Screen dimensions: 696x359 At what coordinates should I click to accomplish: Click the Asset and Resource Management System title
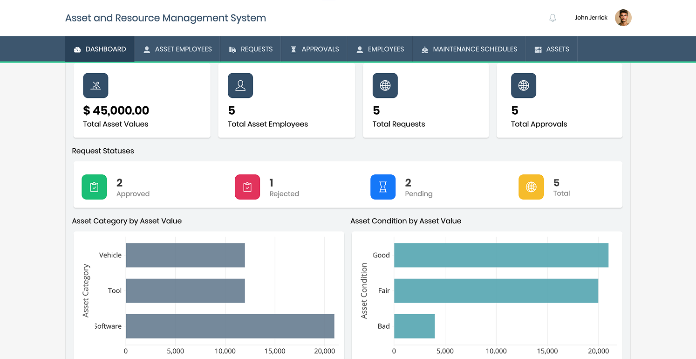(165, 18)
